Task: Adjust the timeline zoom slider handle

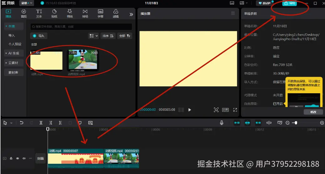Action: (x=296, y=123)
